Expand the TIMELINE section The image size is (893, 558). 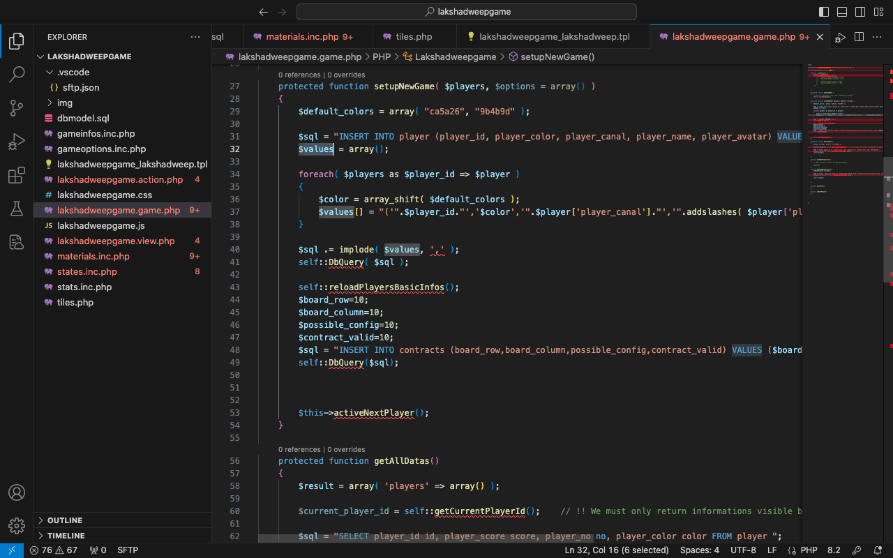point(122,536)
